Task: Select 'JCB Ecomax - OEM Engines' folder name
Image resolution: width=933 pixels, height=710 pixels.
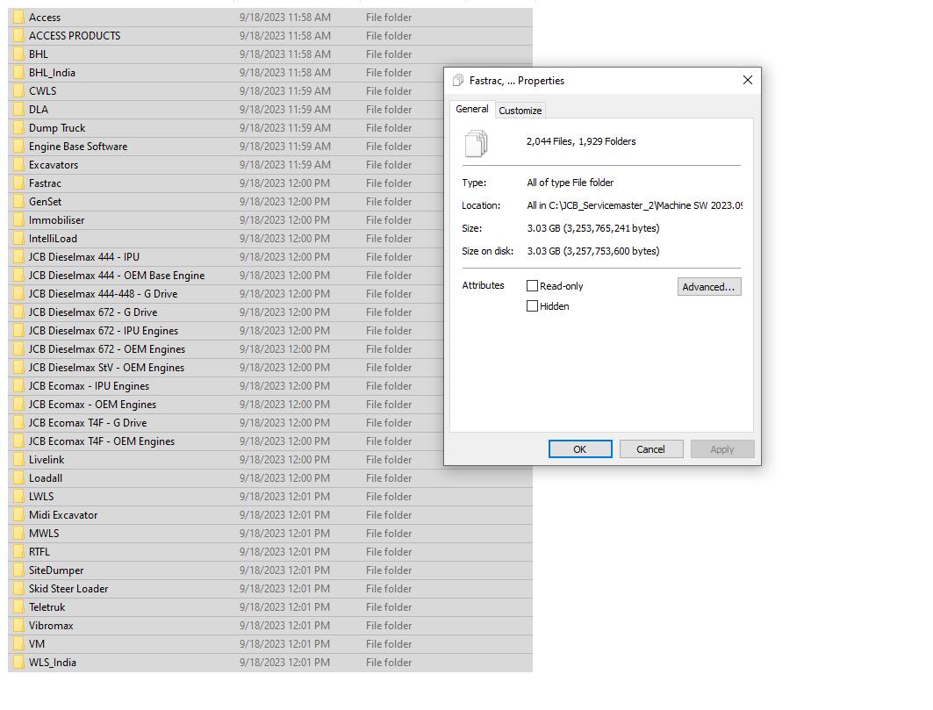Action: pyautogui.click(x=92, y=405)
